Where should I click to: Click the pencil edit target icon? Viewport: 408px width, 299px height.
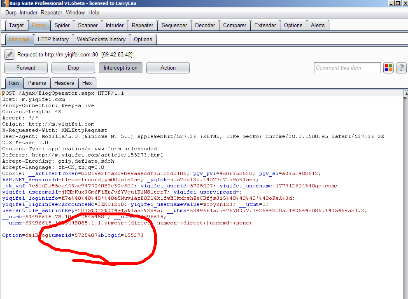point(9,55)
